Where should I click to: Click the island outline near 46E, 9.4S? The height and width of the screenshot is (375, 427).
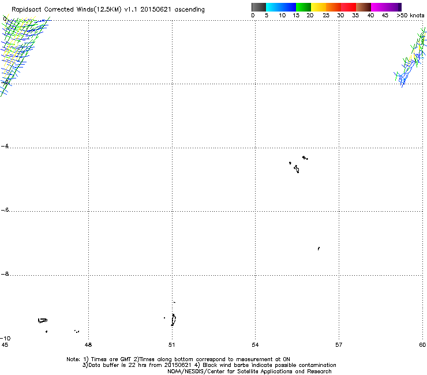coord(43,321)
